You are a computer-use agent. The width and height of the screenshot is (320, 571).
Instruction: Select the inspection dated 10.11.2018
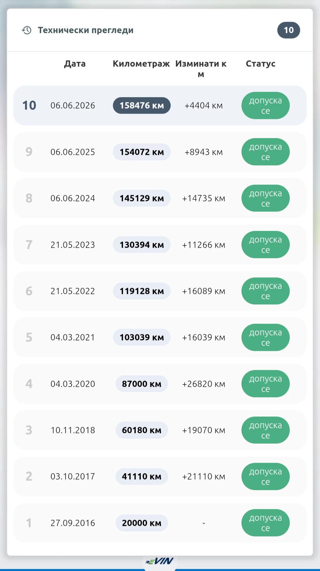(x=160, y=430)
